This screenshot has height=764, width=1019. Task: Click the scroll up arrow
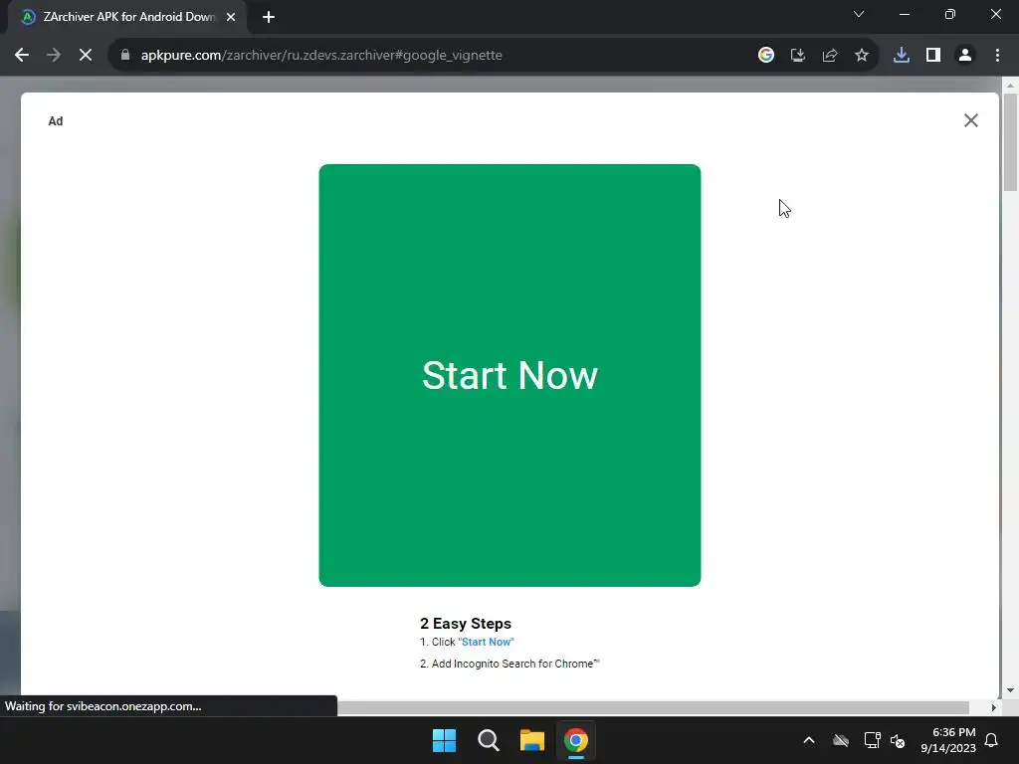pyautogui.click(x=1010, y=86)
